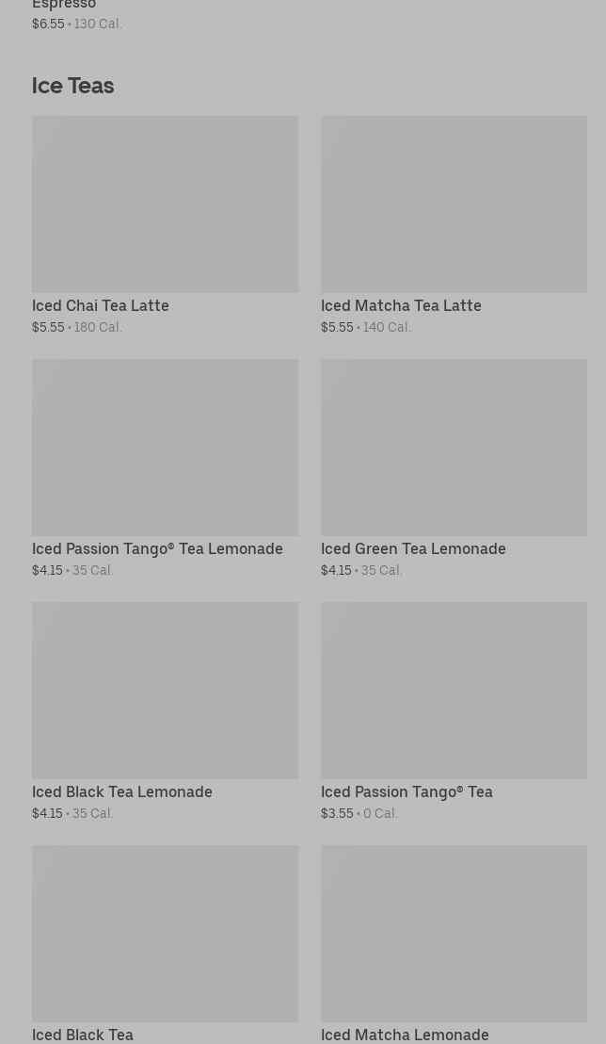Open Iced Green Tea Lemonade link
Screen dimensions: 606x1044
point(413,548)
